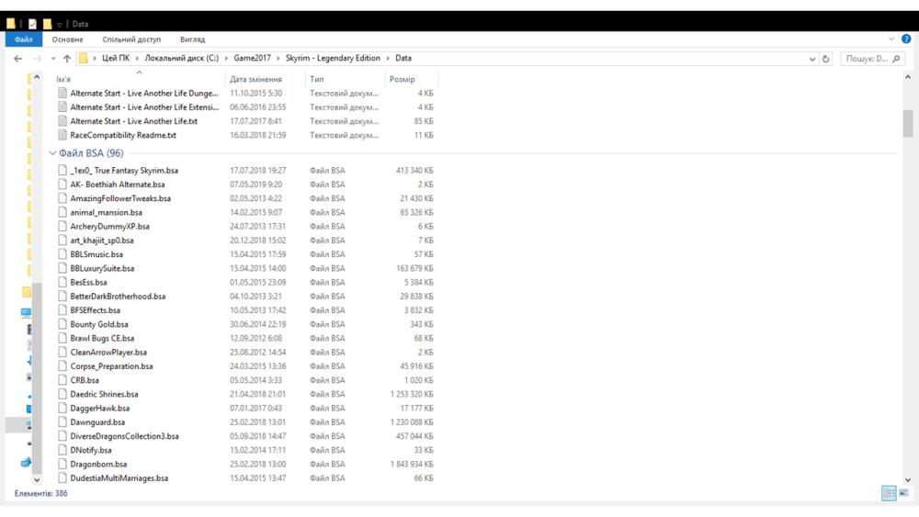Expand the chevron after Цей ПК breadcrumb
The width and height of the screenshot is (919, 517).
[x=137, y=59]
